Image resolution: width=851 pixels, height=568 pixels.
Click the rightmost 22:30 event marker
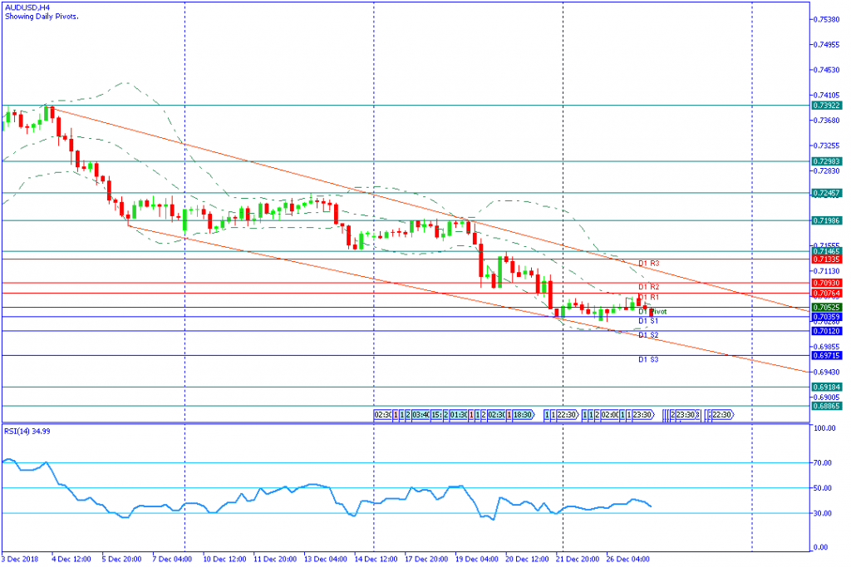pyautogui.click(x=720, y=414)
